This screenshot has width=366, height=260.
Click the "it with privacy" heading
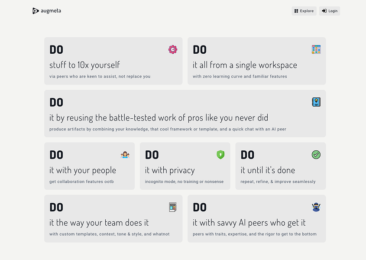tap(170, 170)
